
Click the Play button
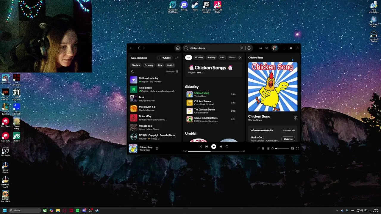[x=214, y=147]
